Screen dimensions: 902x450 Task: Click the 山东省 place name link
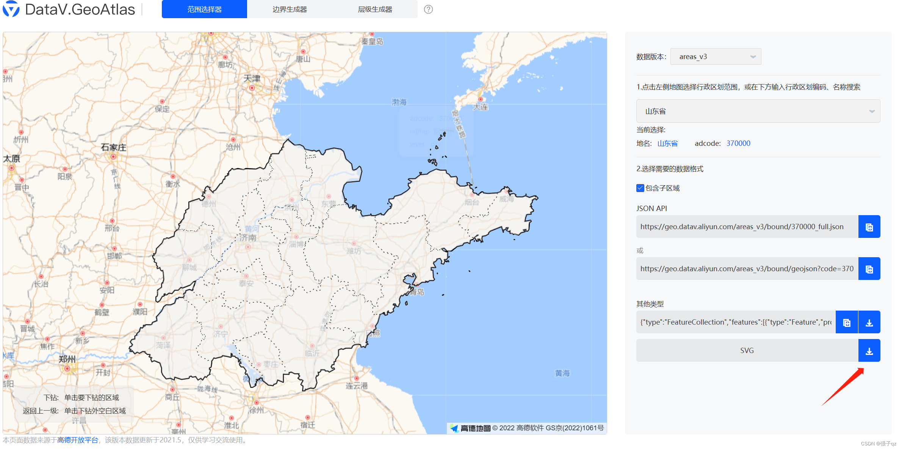click(667, 144)
